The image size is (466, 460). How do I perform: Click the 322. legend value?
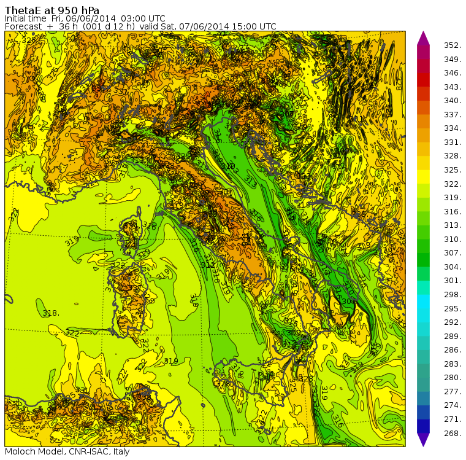[x=453, y=184]
